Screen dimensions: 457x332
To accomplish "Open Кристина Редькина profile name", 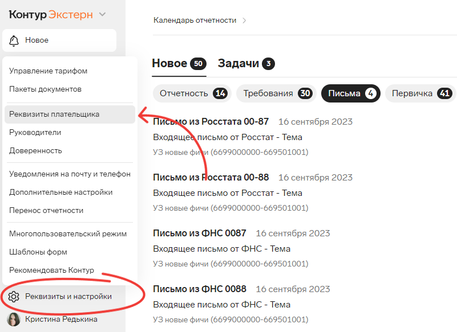I will point(61,319).
